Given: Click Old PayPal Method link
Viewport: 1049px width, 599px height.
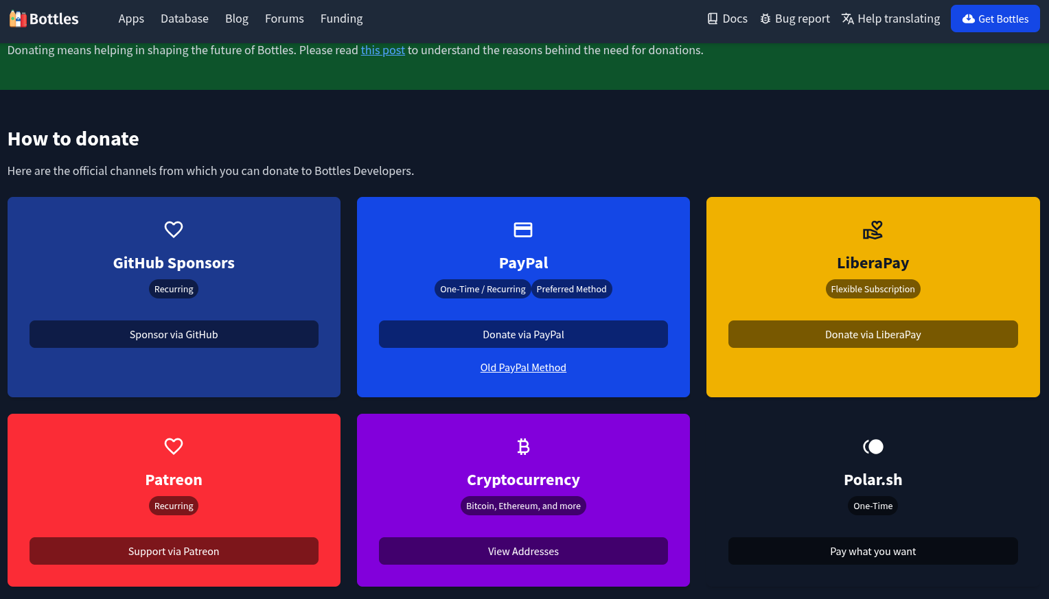Looking at the screenshot, I should pos(523,367).
